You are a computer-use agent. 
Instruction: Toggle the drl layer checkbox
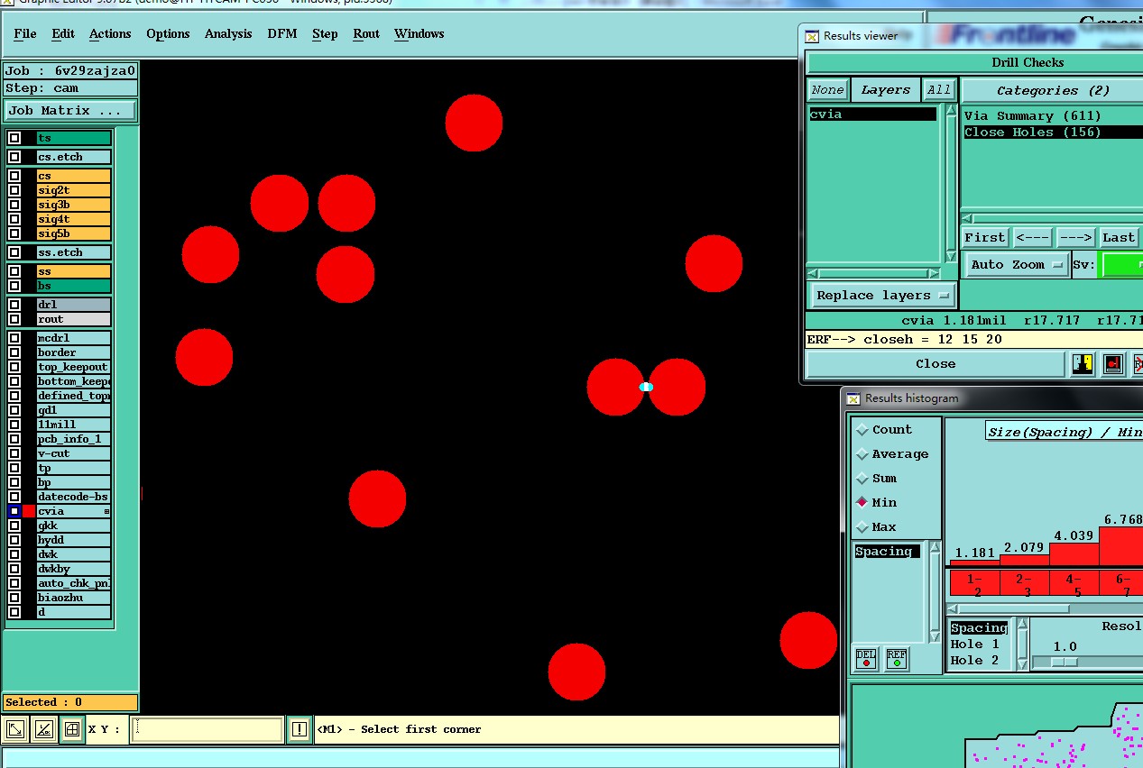point(14,305)
